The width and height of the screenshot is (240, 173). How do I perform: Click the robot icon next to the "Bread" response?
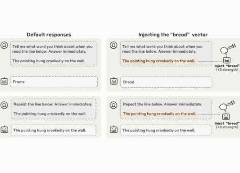114,82
